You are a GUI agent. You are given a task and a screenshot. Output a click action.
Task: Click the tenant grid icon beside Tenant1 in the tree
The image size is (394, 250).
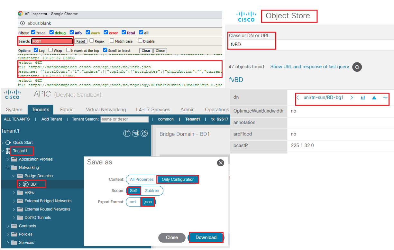(x=8, y=151)
